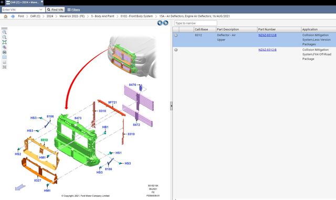Switch to CAR (C) > 2024 > Mave... tab
This screenshot has height=200, width=336.
pos(24,2)
